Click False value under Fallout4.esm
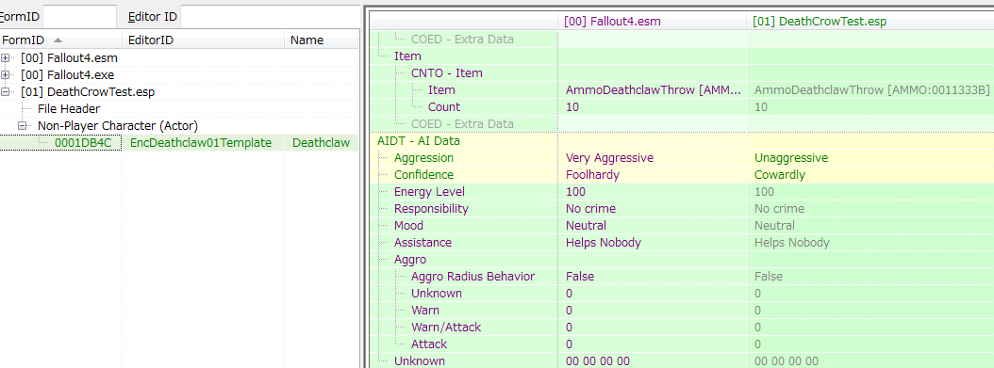 [579, 277]
